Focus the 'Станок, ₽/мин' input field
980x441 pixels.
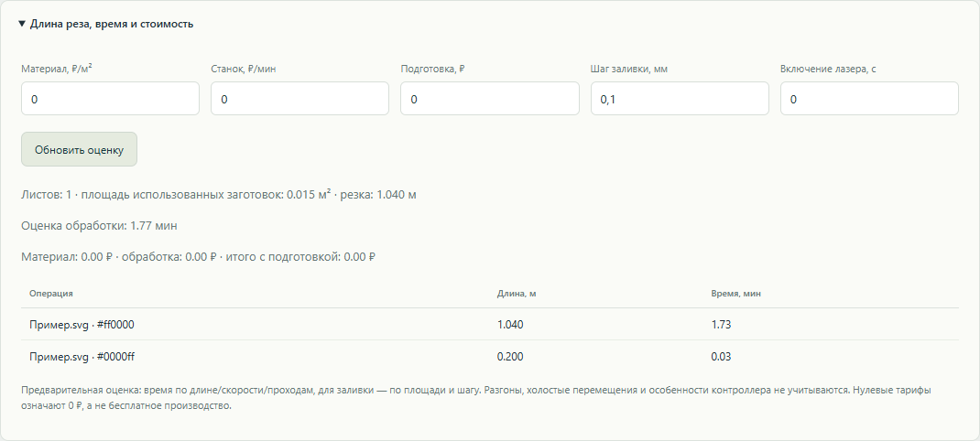(300, 99)
